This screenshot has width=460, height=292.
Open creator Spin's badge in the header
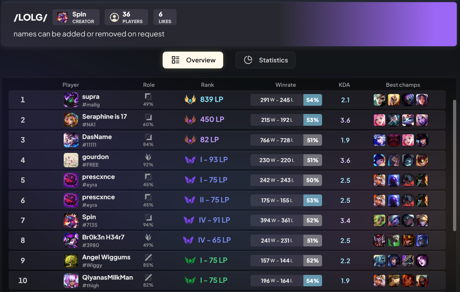coord(76,17)
